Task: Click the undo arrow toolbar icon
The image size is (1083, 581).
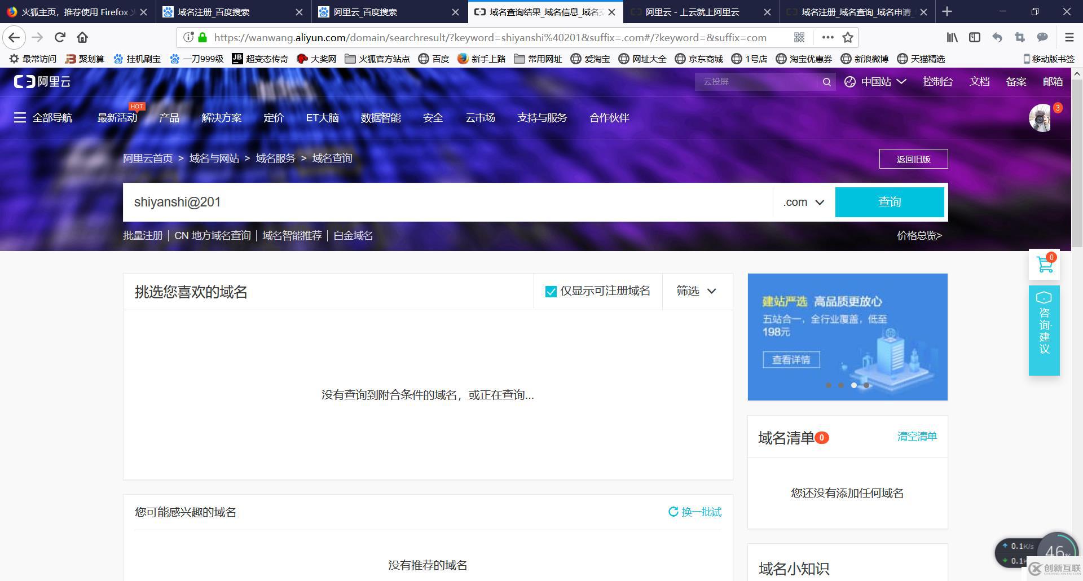Action: [997, 37]
